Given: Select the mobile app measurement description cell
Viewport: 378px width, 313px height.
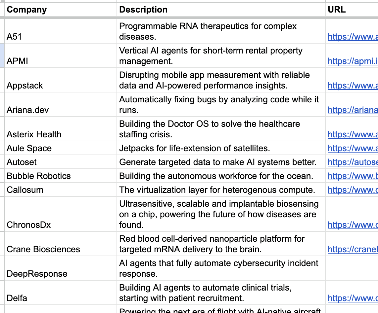Looking at the screenshot, I should click(x=221, y=80).
